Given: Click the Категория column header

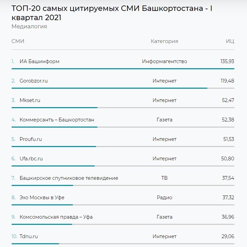Looking at the screenshot, I should click(x=164, y=41).
